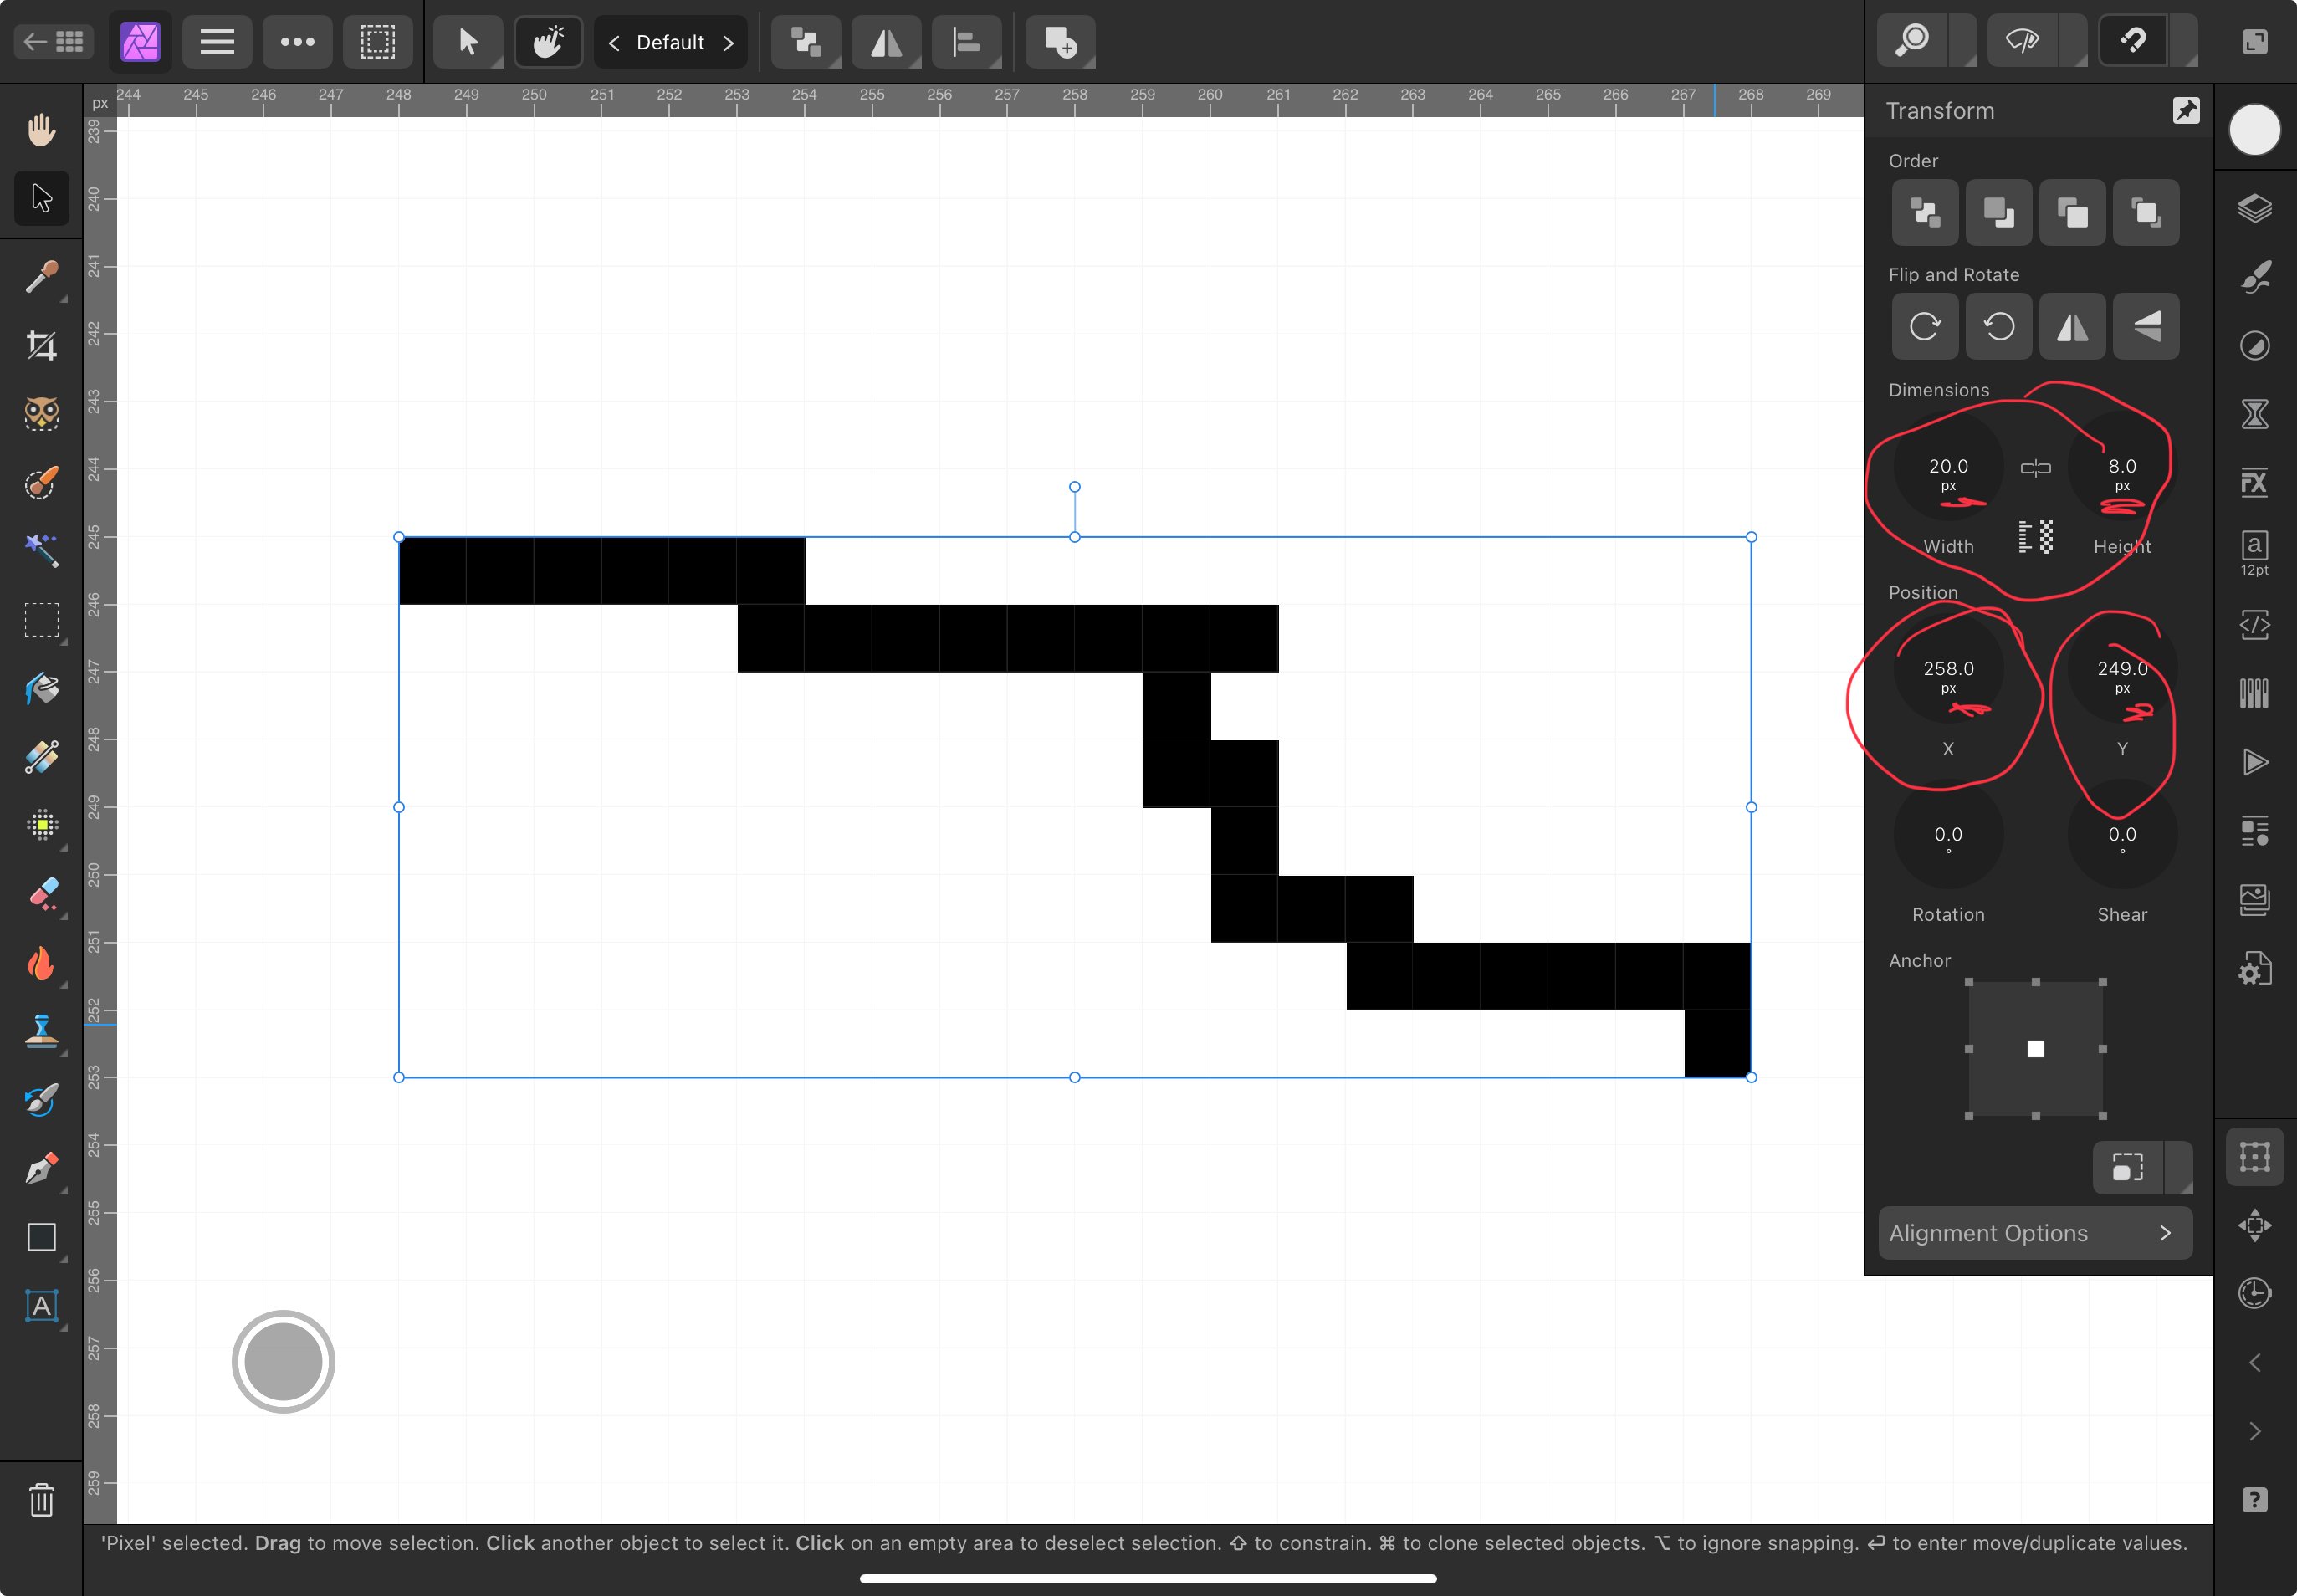Select the Move tool arrow
Screen dimensions: 2297x1596
(41, 198)
